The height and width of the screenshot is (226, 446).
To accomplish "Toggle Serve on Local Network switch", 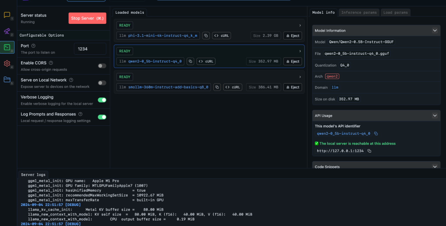I will pyautogui.click(x=102, y=83).
